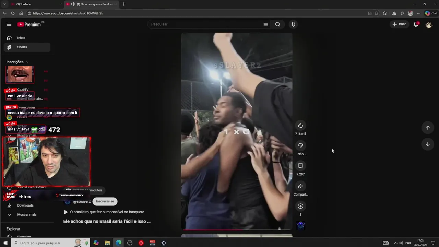Viewport: 439px width, 247px height.
Task: Open Microsoft Edge taskbar icon
Action: pos(119,243)
